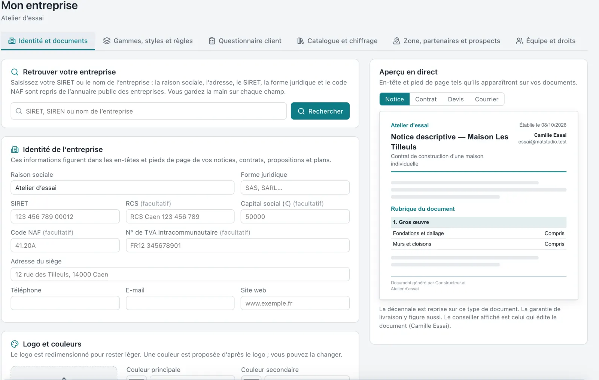
Task: Click 'Document généré par Constructeur.ai' in the preview footer
Action: (428, 283)
